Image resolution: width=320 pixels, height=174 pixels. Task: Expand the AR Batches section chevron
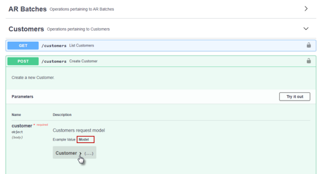[306, 8]
